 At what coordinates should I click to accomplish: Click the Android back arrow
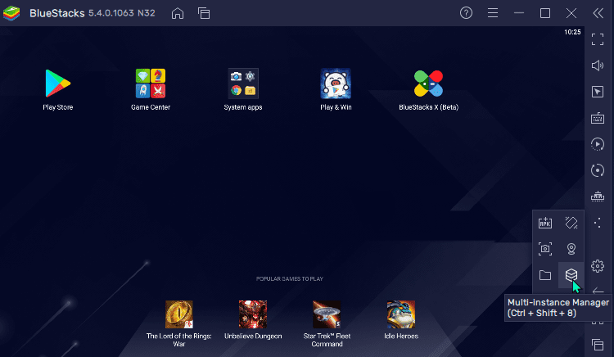click(598, 291)
